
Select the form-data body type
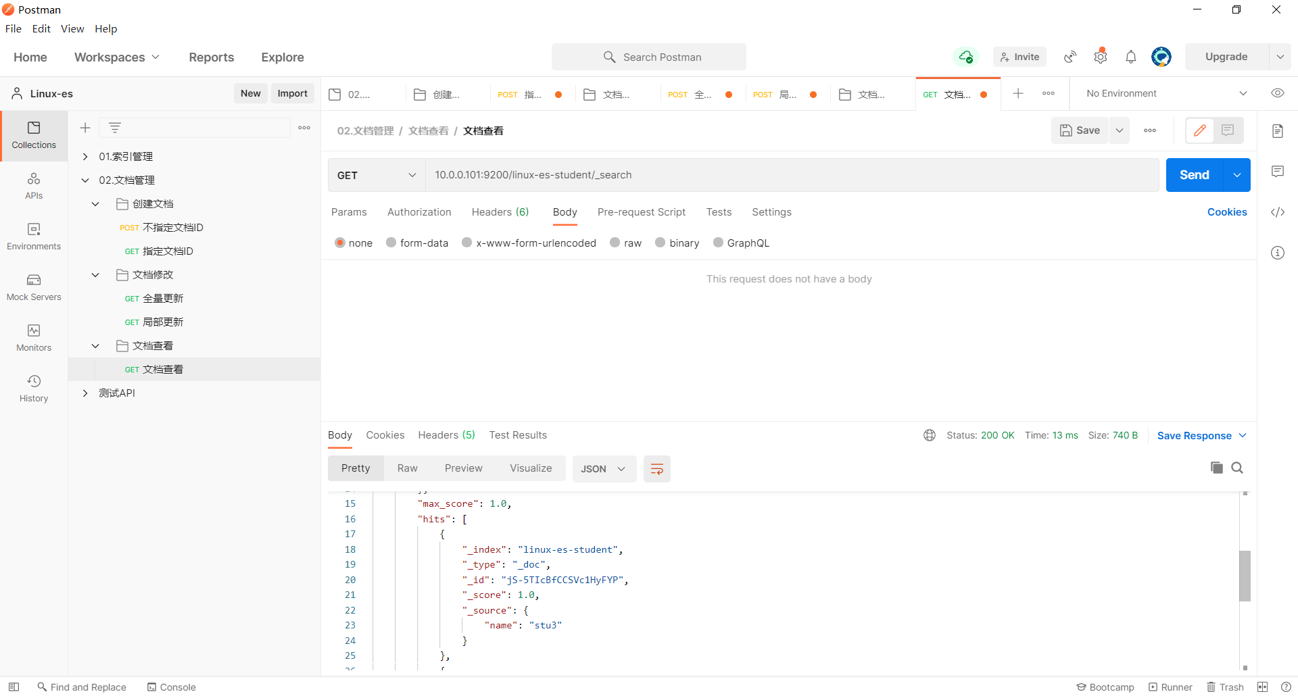point(391,243)
